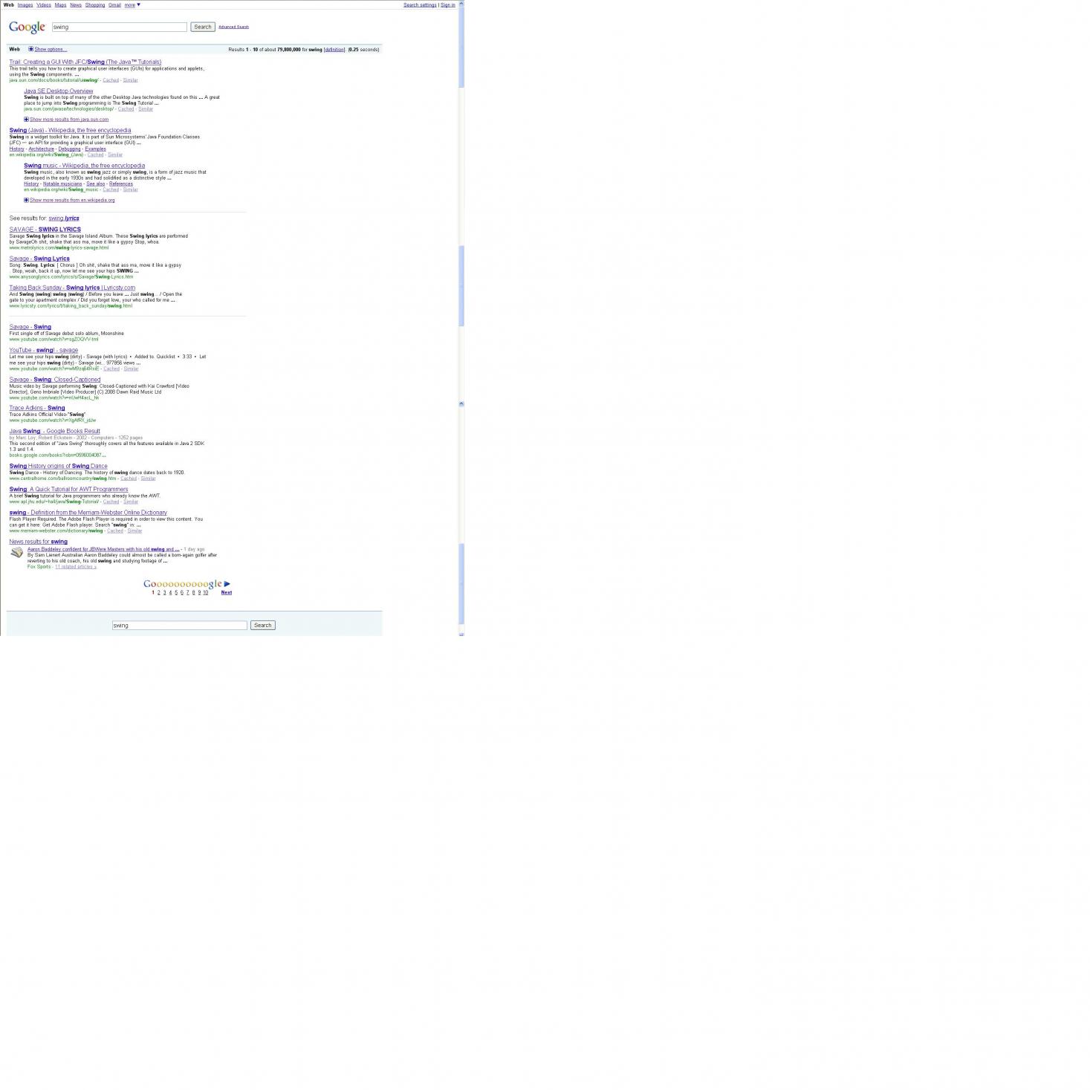Open the Maps tab
Viewport: 1090px width, 1090px height.
60,5
